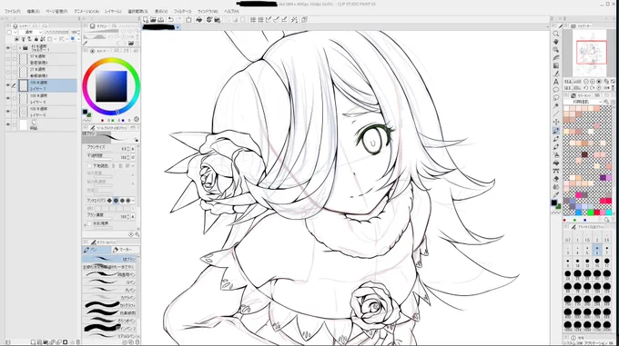The height and width of the screenshot is (346, 619).
Task: Select the Move layer tool
Action: pyautogui.click(x=556, y=122)
